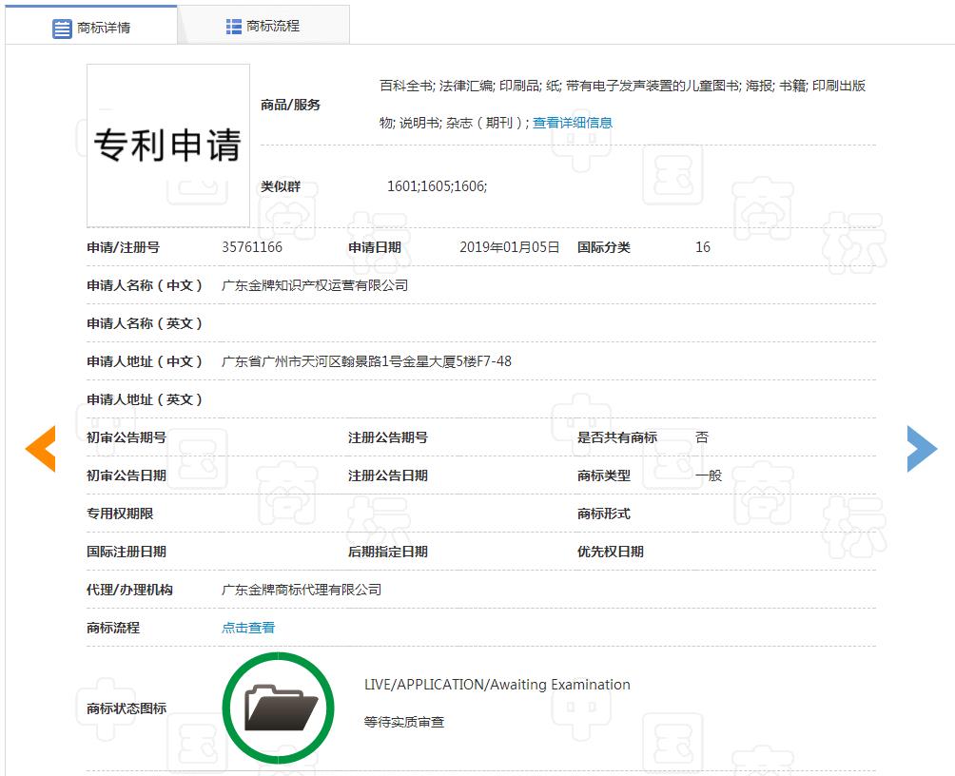Click the list icon on 商标详情 tab
This screenshot has height=776, width=955.
point(62,29)
